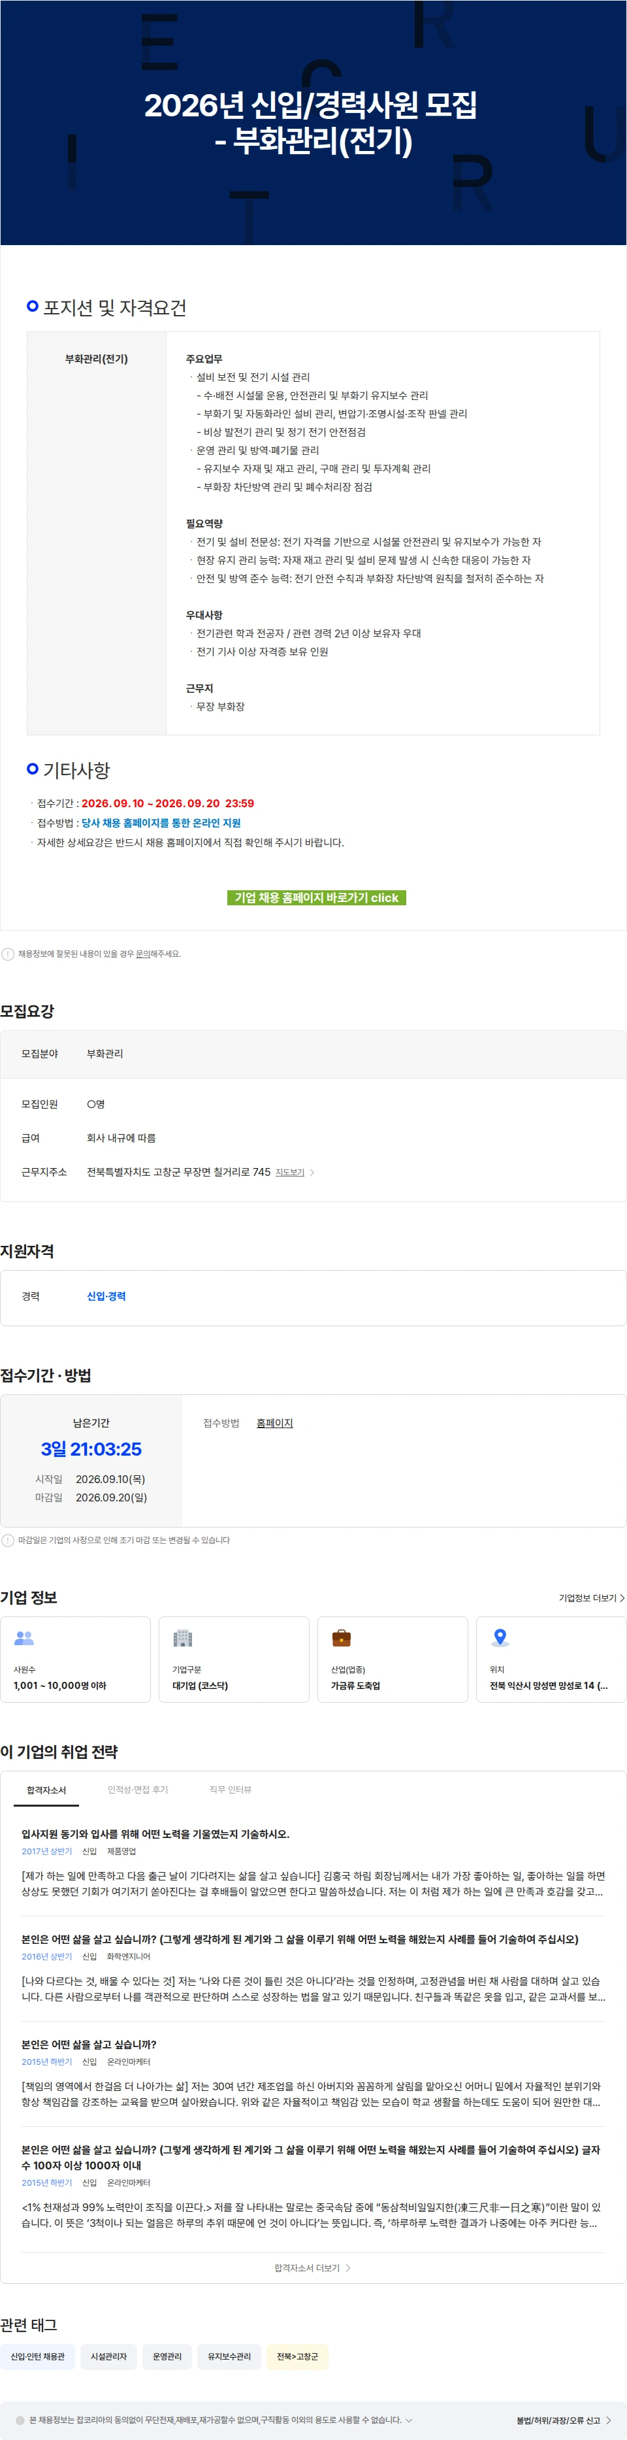Click the info icon beside 채용정보에 잘못된 내용
This screenshot has width=627, height=2440.
tap(8, 954)
